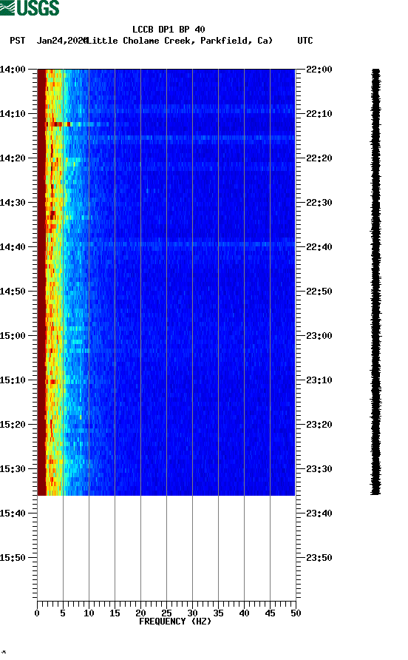
Task: Click the 23:50 UTC time label
Action: pos(319,558)
